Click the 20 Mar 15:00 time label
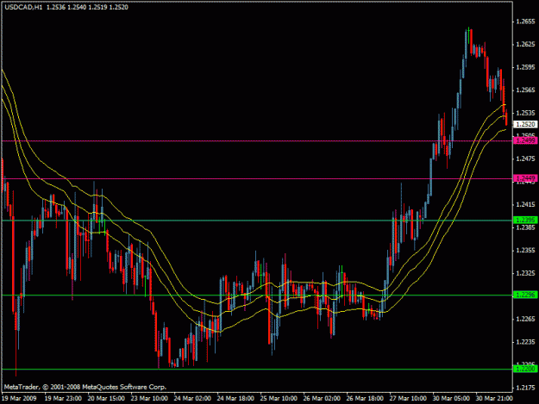539x404 pixels. 106,398
